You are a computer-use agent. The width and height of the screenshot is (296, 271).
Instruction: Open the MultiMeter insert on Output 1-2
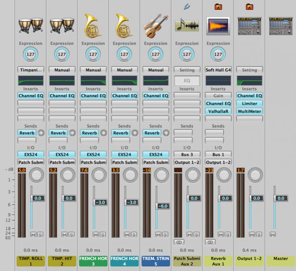click(x=249, y=111)
